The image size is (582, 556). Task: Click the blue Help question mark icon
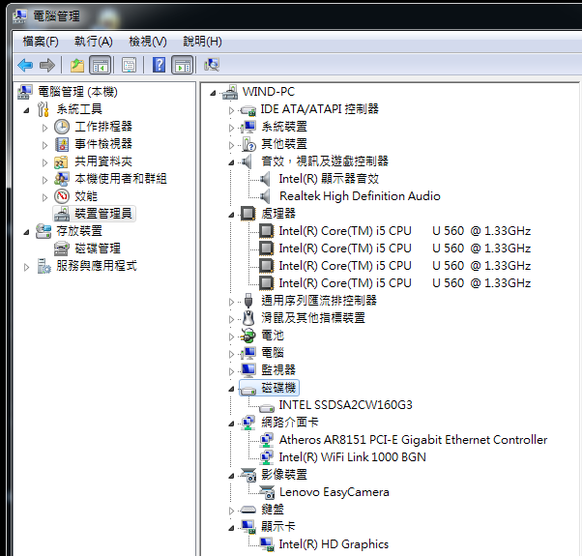(159, 66)
